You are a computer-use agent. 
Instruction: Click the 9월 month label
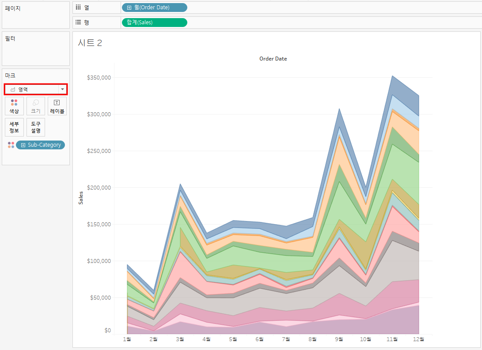(x=339, y=339)
